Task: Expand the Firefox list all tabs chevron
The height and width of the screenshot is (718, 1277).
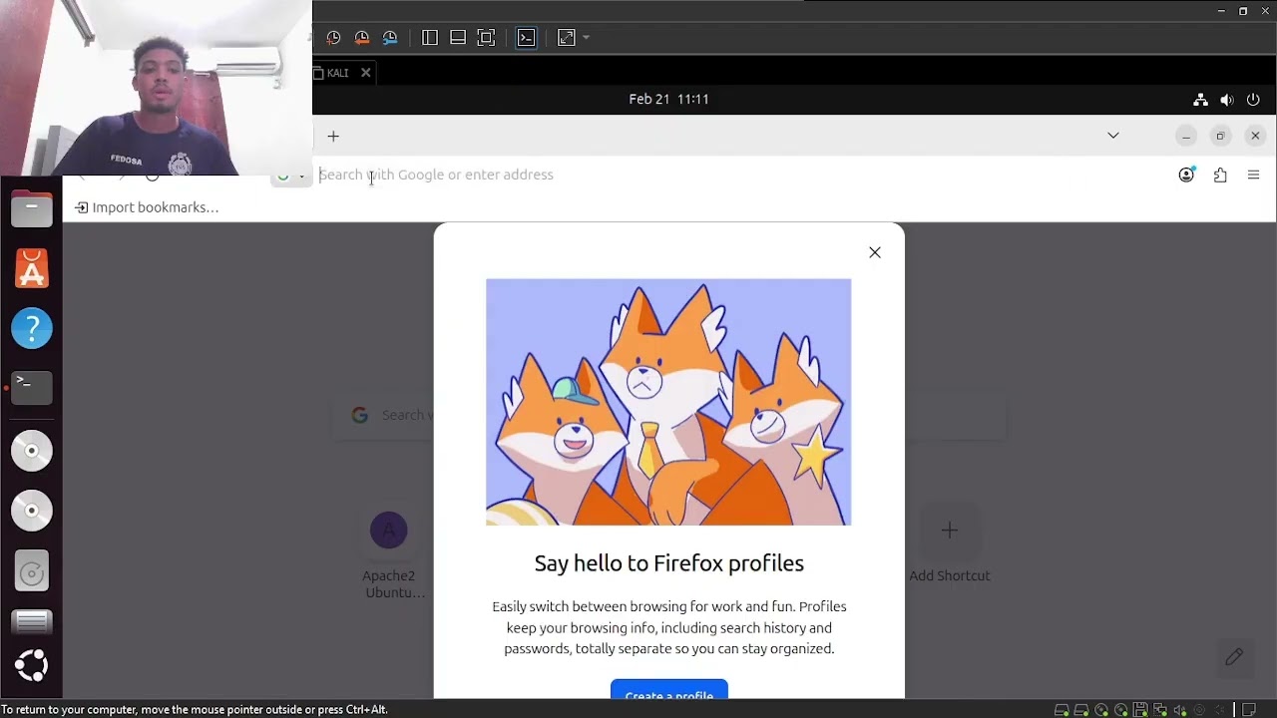Action: point(1113,136)
